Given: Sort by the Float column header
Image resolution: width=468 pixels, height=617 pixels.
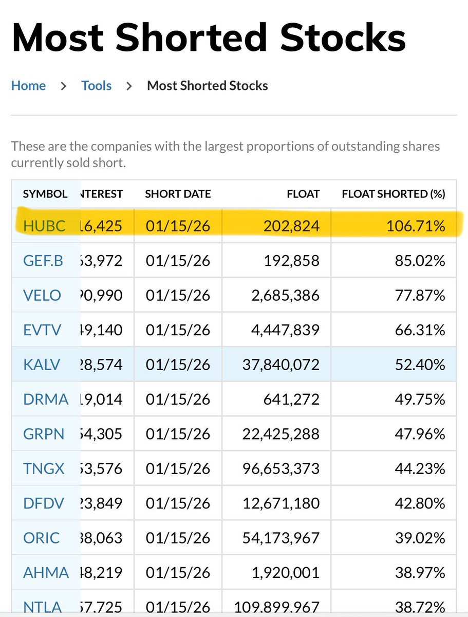Looking at the screenshot, I should click(303, 194).
